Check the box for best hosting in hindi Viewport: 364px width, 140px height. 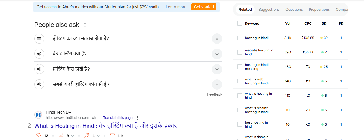coord(240,124)
